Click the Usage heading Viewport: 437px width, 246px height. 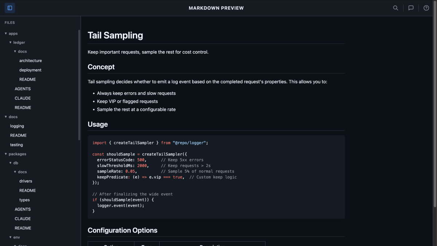pos(98,124)
